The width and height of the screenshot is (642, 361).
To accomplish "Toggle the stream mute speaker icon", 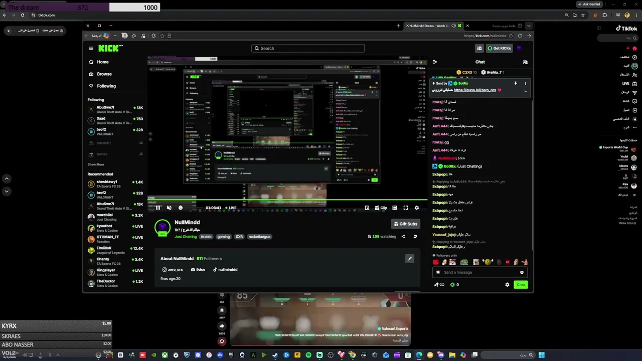I will pyautogui.click(x=169, y=208).
